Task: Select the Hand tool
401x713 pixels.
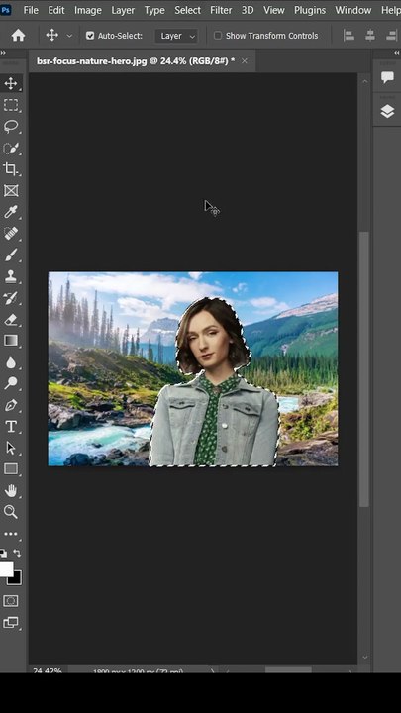Action: click(x=11, y=490)
